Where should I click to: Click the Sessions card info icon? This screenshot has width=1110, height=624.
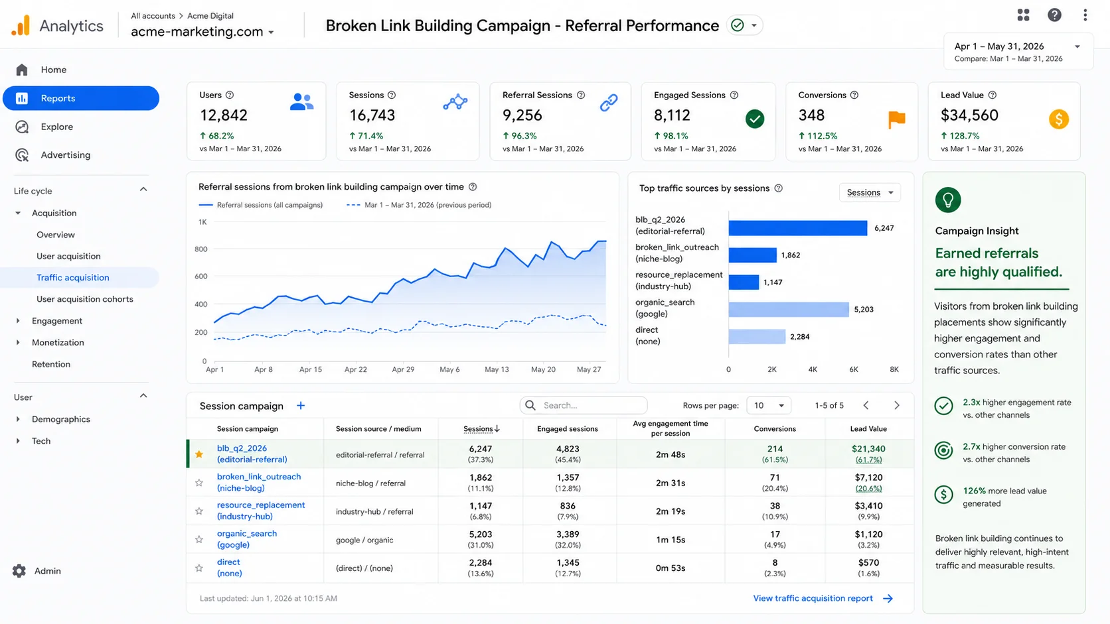[x=392, y=95]
